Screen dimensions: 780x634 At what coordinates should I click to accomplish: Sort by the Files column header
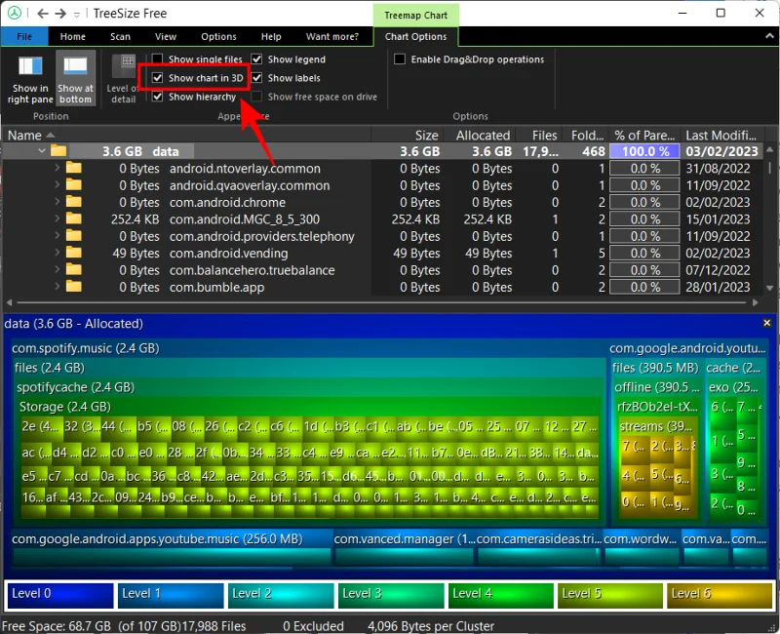541,135
